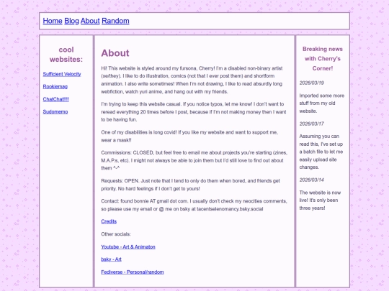Screen dimensions: 389x291
Task: Select the About navigation link
Action: click(x=90, y=21)
